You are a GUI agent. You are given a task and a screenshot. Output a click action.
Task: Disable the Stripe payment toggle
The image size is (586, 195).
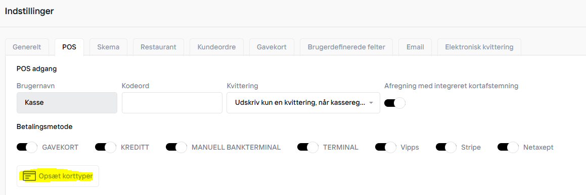446,147
